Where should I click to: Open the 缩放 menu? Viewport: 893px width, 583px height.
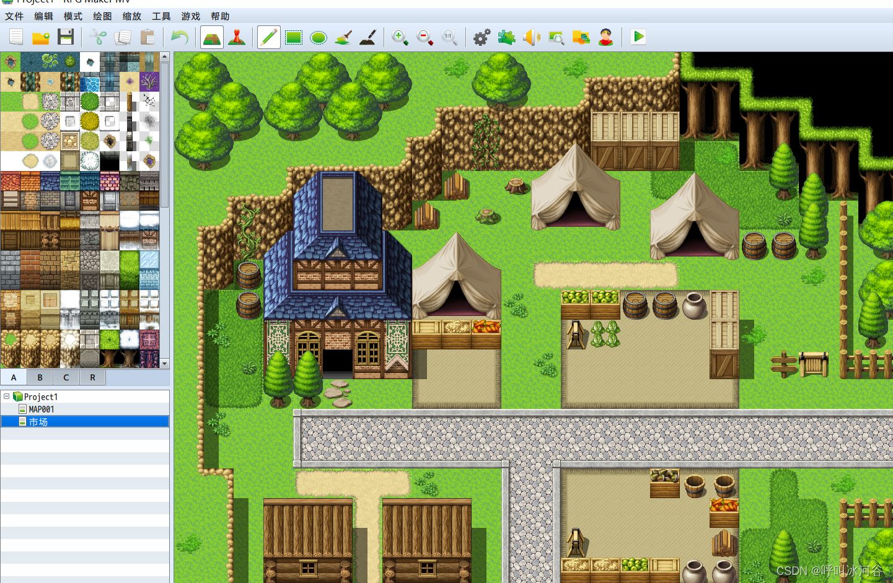132,16
